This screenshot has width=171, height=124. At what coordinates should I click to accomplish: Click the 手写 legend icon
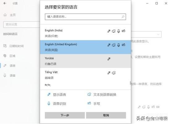(89, 103)
